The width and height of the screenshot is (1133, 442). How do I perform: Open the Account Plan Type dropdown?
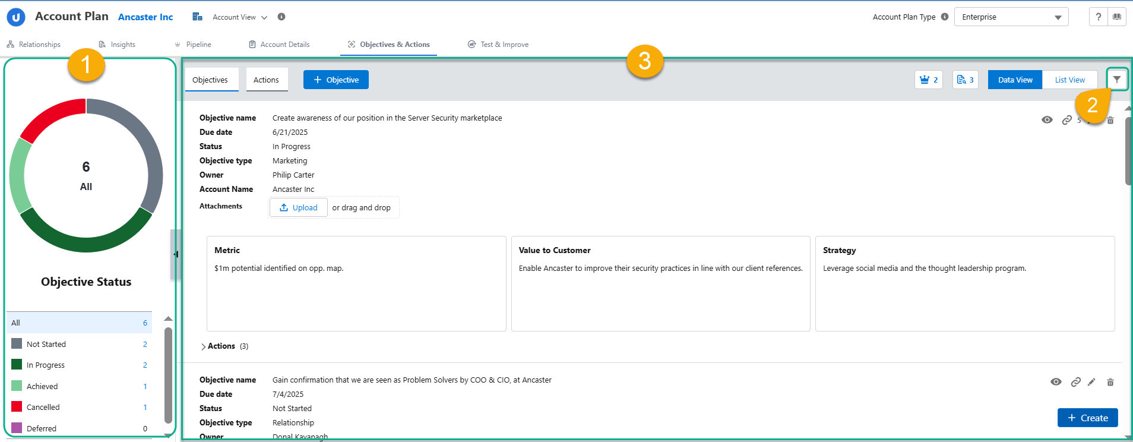[1011, 17]
